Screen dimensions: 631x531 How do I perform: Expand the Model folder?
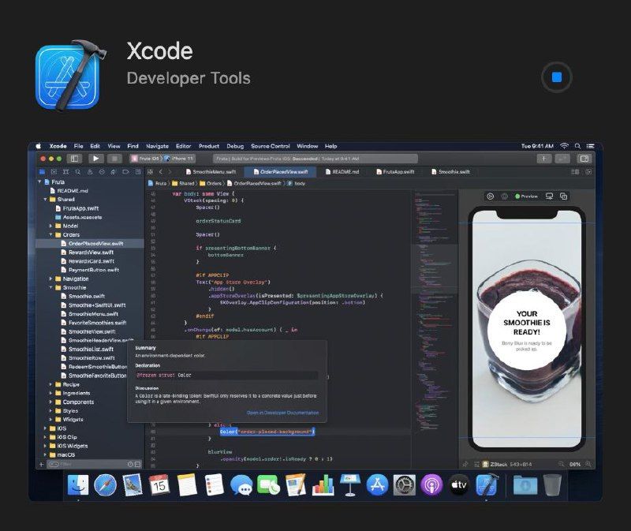point(50,226)
